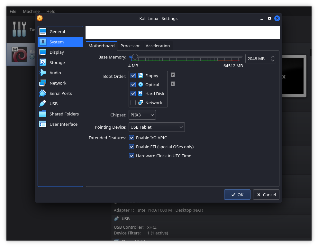The image size is (318, 247).
Task: Switch to the Acceleration tab
Action: [x=158, y=46]
